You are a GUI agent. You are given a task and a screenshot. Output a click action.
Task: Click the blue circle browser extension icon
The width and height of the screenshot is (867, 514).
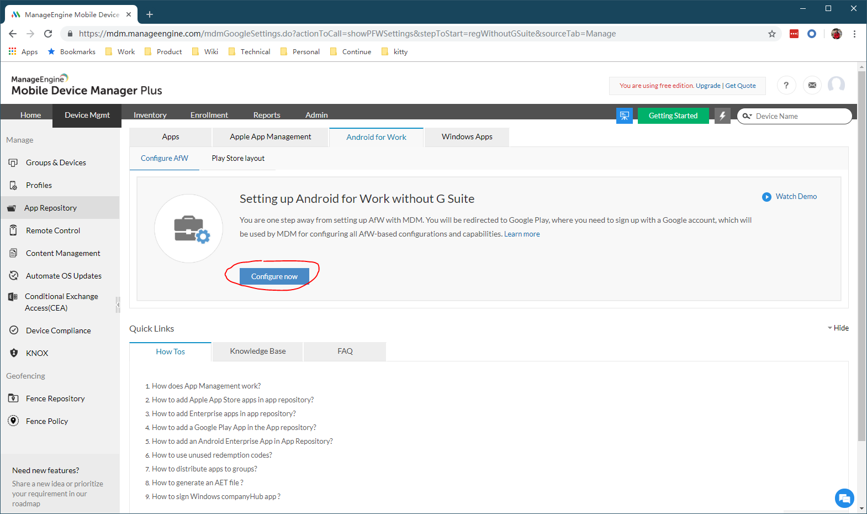point(812,34)
